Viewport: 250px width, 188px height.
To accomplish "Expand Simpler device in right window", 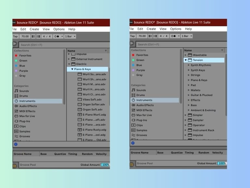I will 186,115.
